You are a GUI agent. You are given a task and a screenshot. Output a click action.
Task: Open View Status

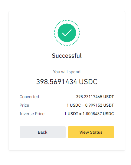point(91,132)
